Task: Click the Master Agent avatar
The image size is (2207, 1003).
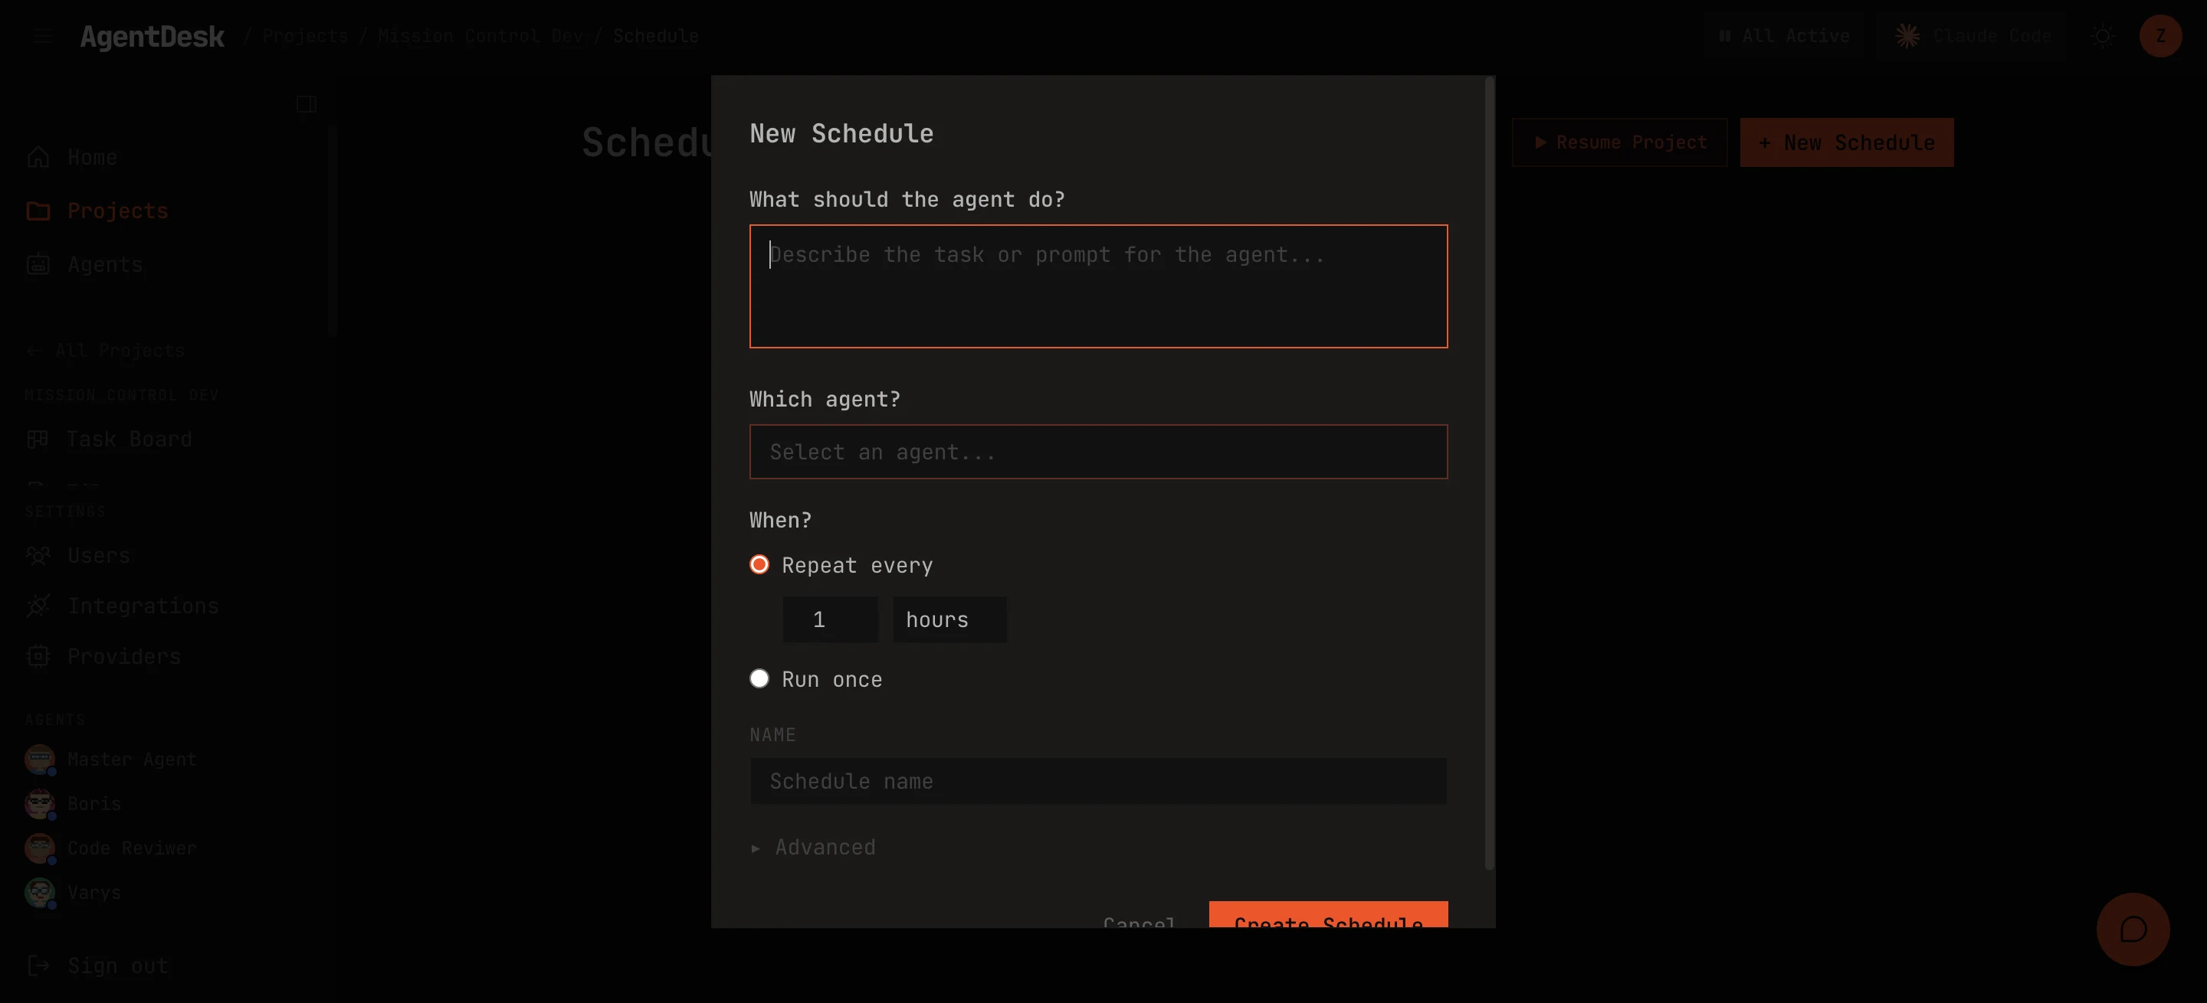Action: coord(39,759)
